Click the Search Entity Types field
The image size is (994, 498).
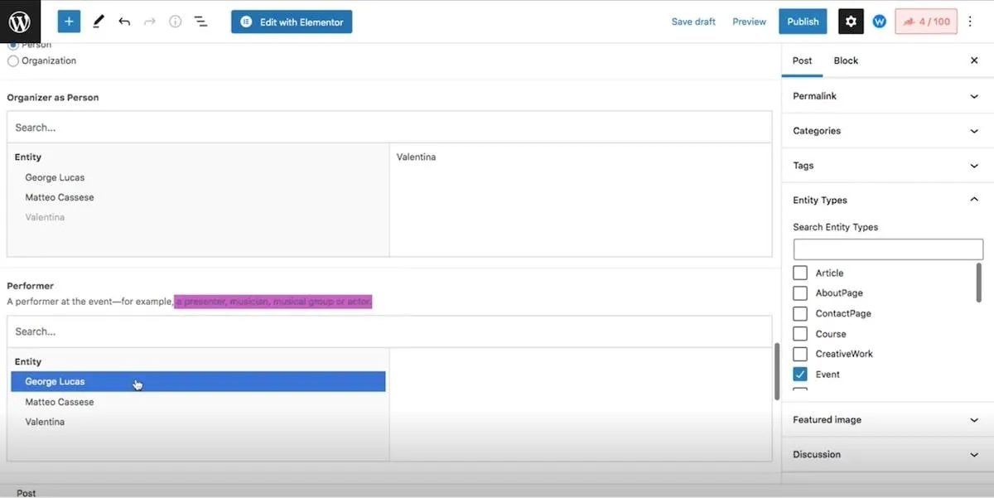tap(888, 249)
